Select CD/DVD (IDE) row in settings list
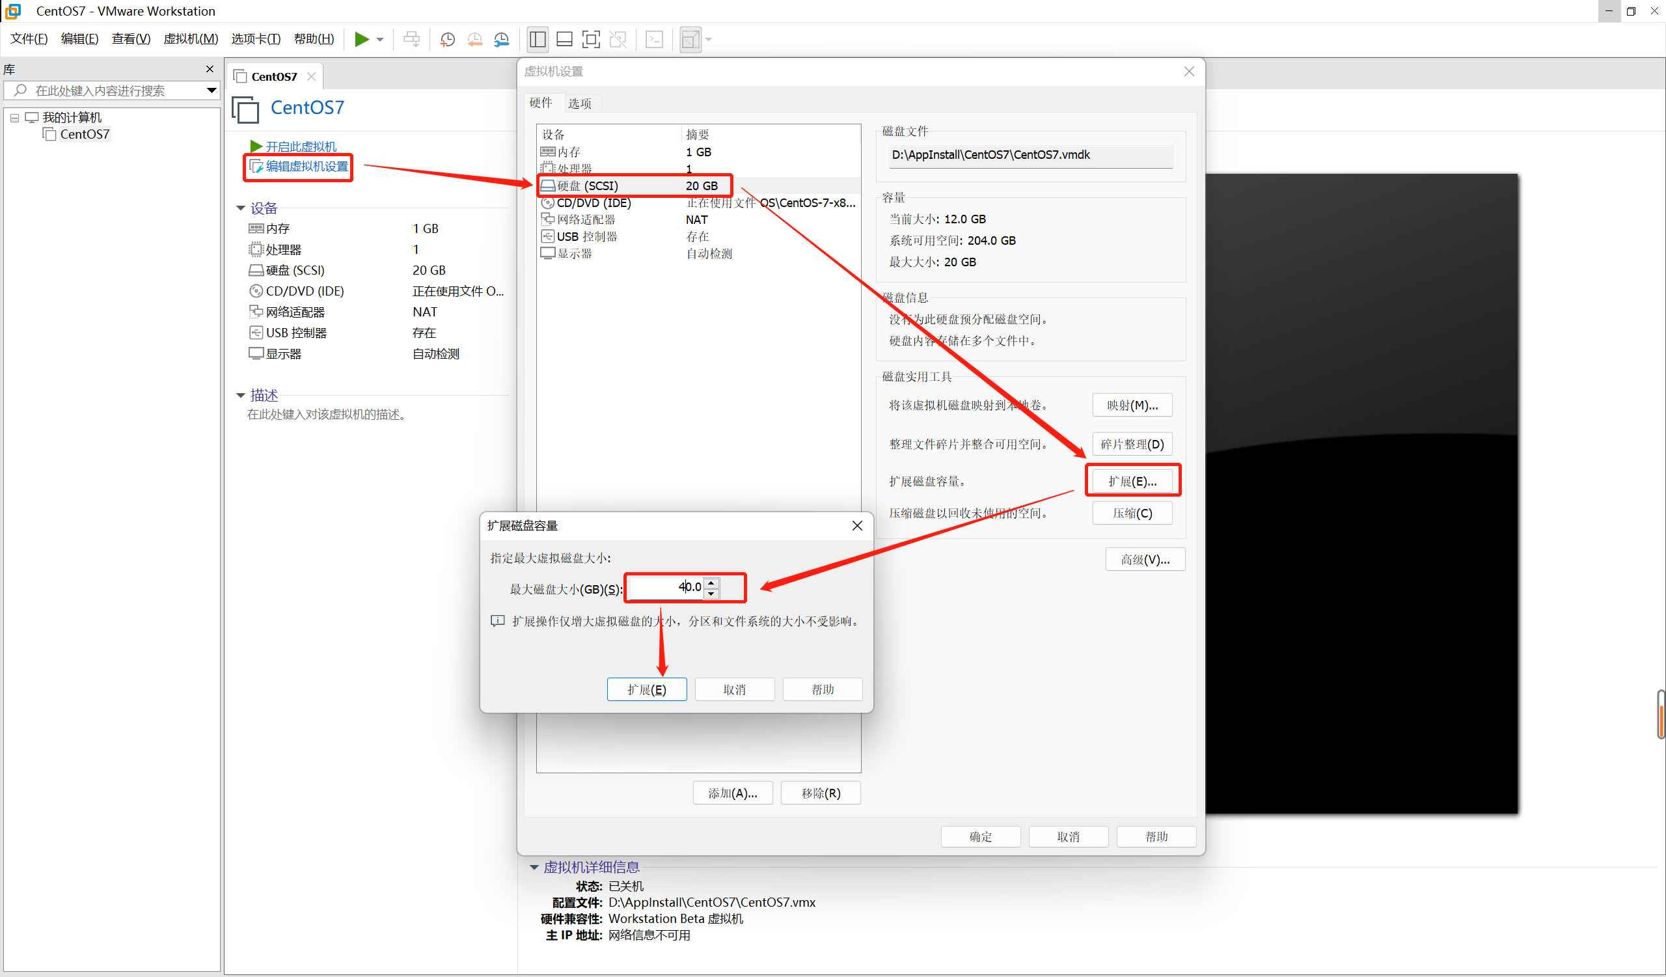The image size is (1666, 977). (699, 203)
